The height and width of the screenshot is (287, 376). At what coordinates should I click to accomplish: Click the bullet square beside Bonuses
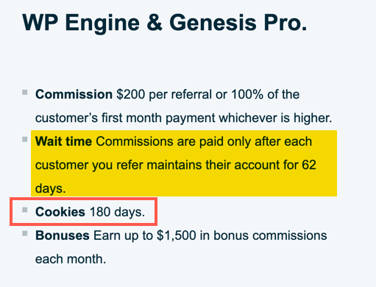point(25,233)
